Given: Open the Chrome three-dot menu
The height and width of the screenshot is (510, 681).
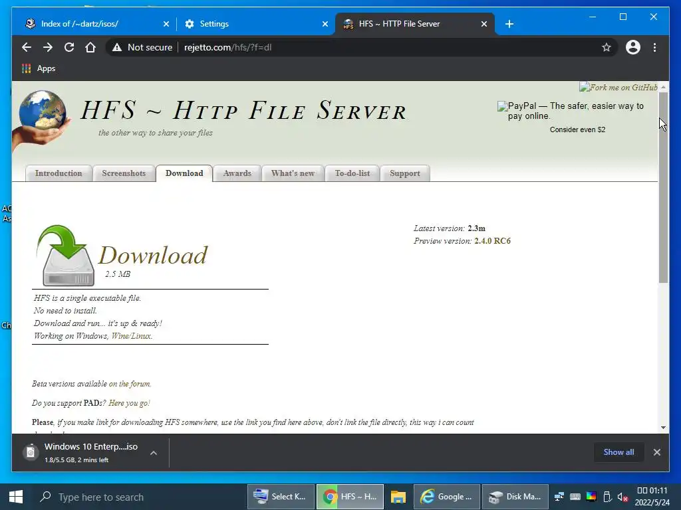Looking at the screenshot, I should click(x=654, y=47).
